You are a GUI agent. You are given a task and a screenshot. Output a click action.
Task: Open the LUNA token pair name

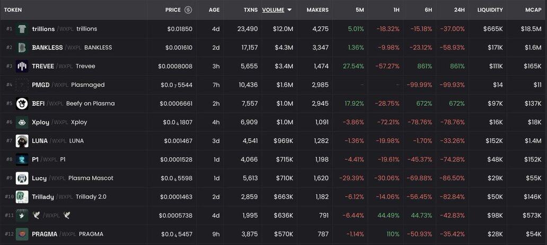click(x=58, y=141)
